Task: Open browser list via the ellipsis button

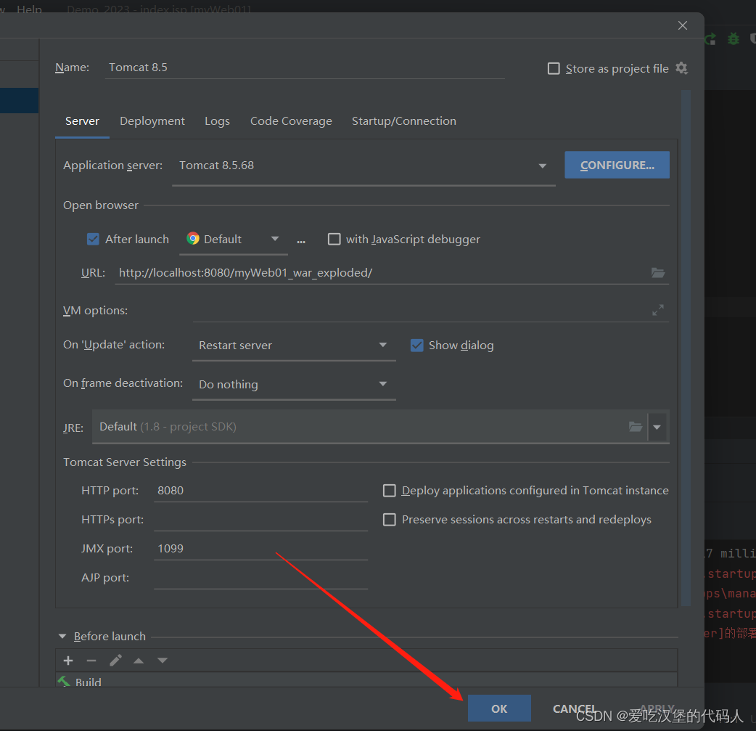Action: pos(301,241)
